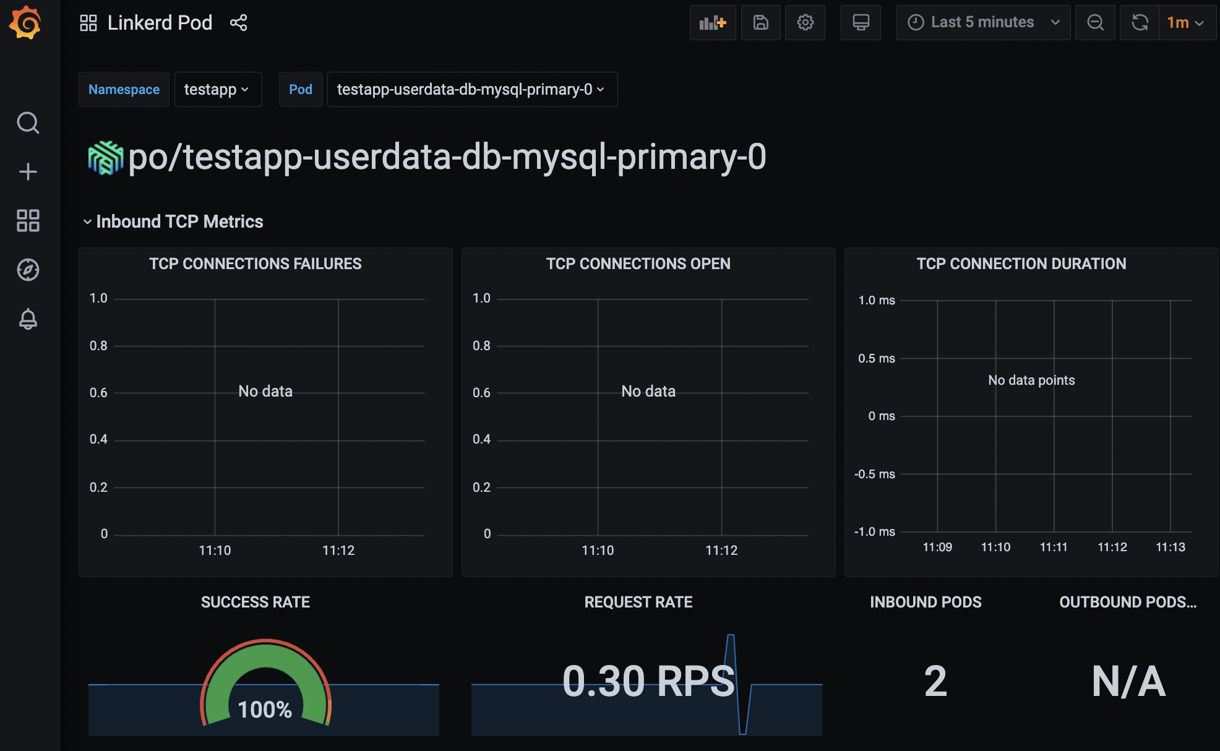Click the inbound pods value 2

tap(935, 681)
